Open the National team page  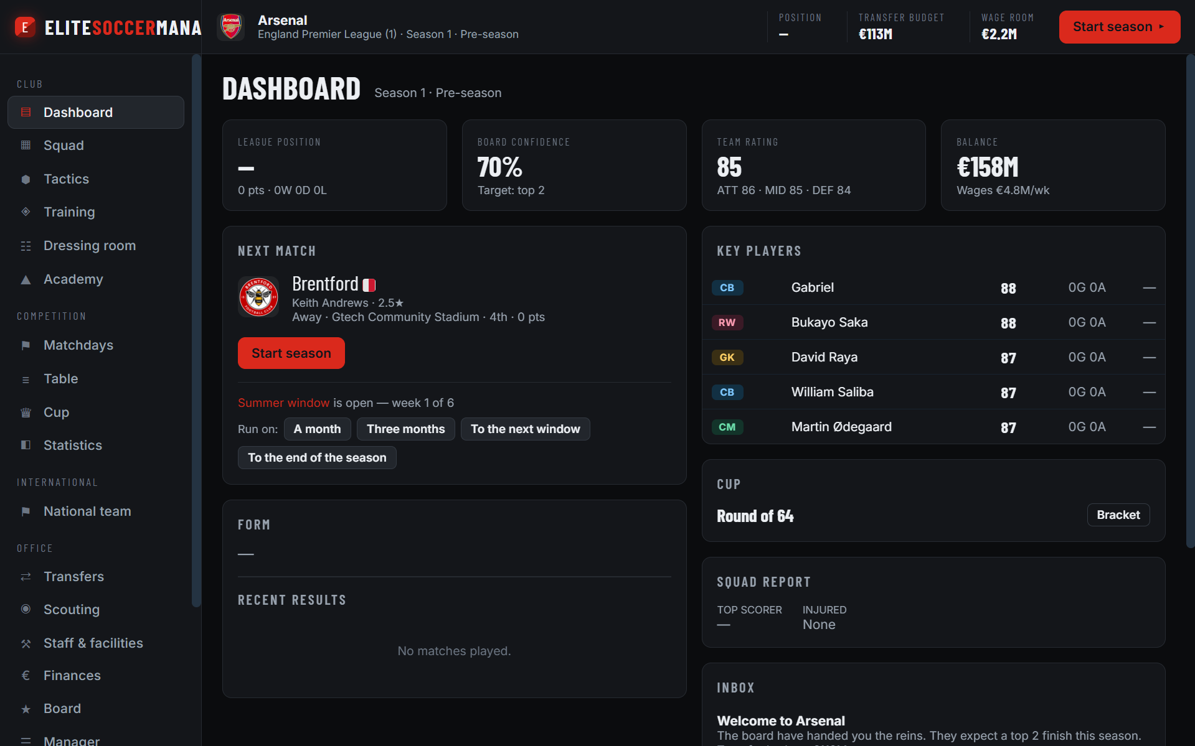(96, 511)
